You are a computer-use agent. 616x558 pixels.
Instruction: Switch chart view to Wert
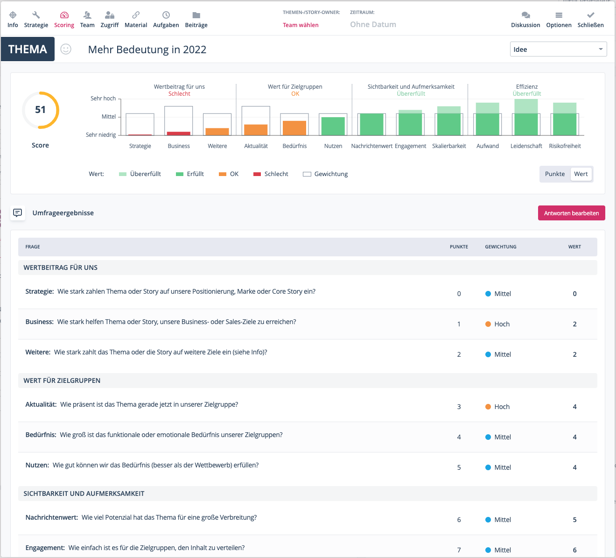click(581, 174)
